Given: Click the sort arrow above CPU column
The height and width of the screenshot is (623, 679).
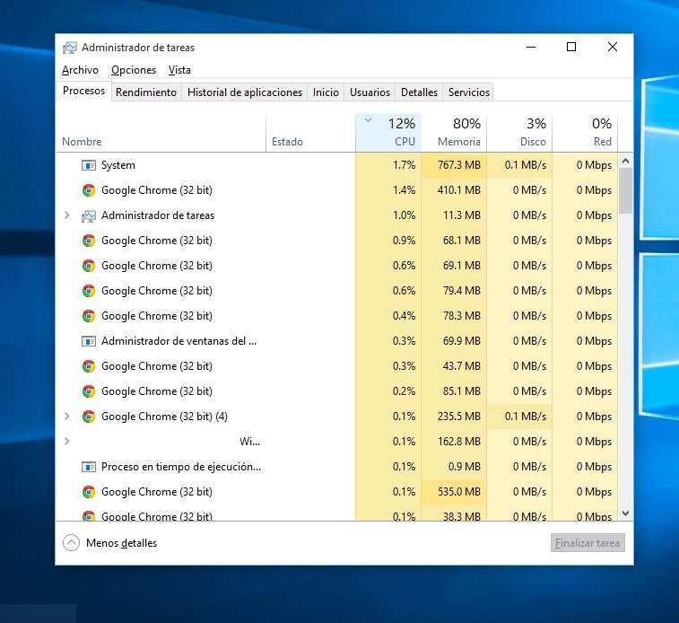Looking at the screenshot, I should [368, 120].
